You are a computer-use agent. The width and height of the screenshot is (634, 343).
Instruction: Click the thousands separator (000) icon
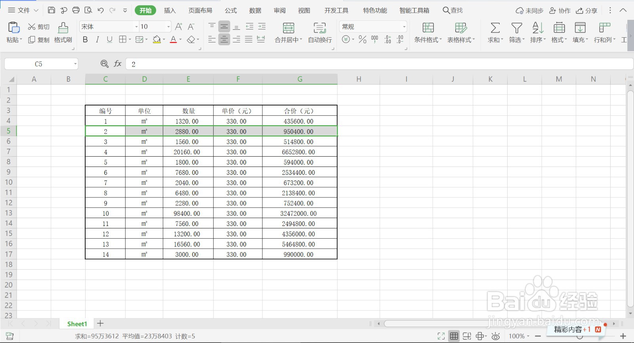(374, 39)
